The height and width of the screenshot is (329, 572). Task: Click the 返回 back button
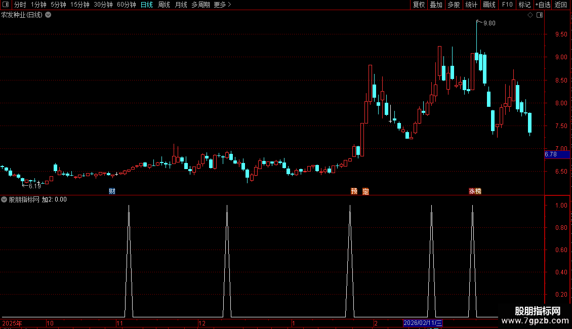pyautogui.click(x=561, y=5)
